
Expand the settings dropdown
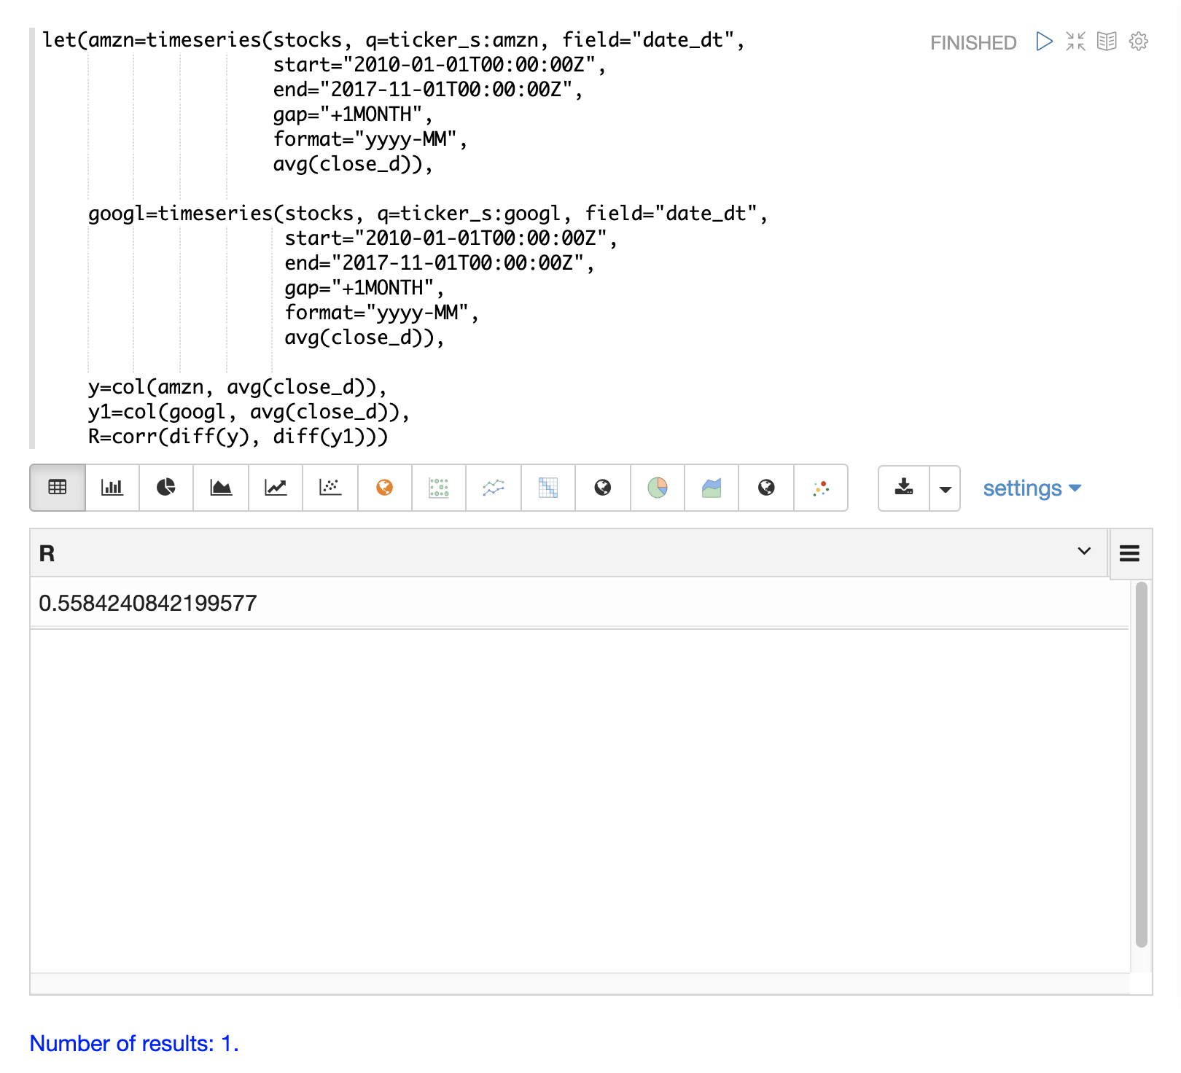click(1032, 488)
